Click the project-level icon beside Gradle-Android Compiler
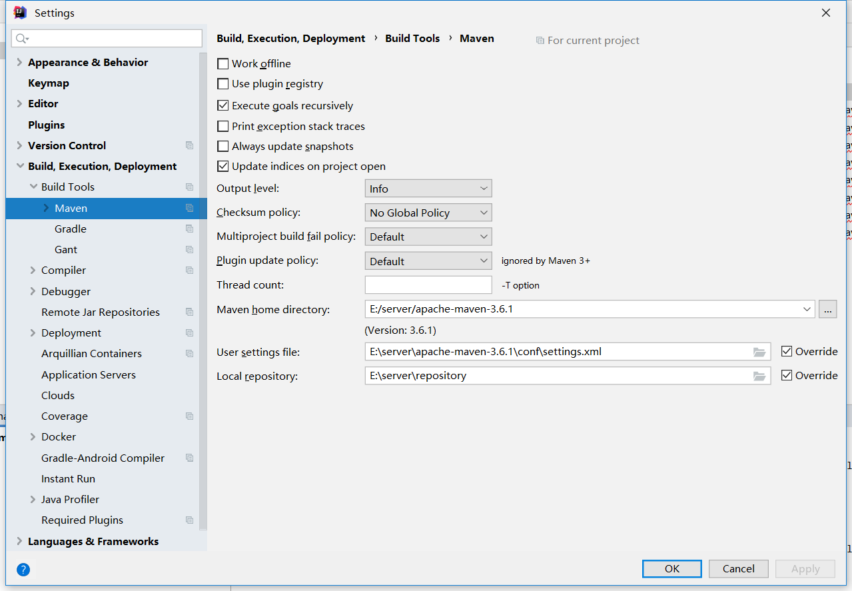Screen dimensions: 852x591 click(190, 458)
